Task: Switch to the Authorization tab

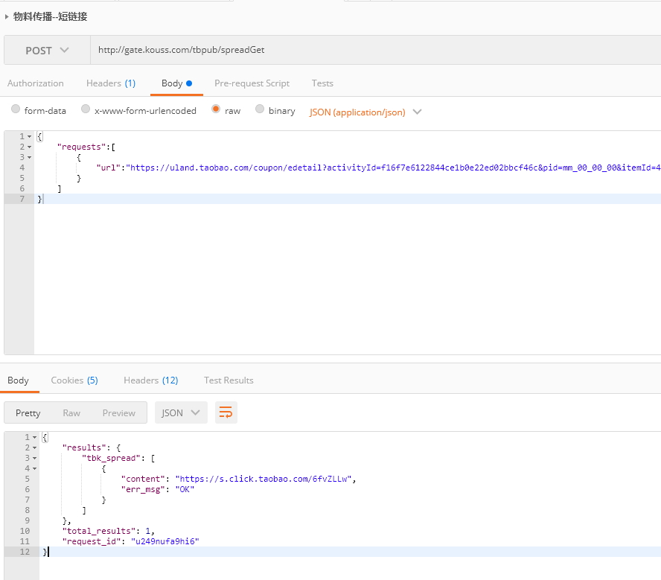Action: (36, 83)
